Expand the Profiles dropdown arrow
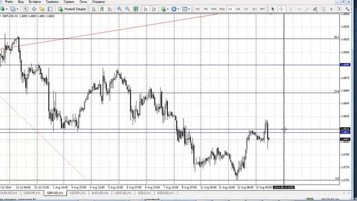Screen dimensions: 357x201 coord(17,9)
